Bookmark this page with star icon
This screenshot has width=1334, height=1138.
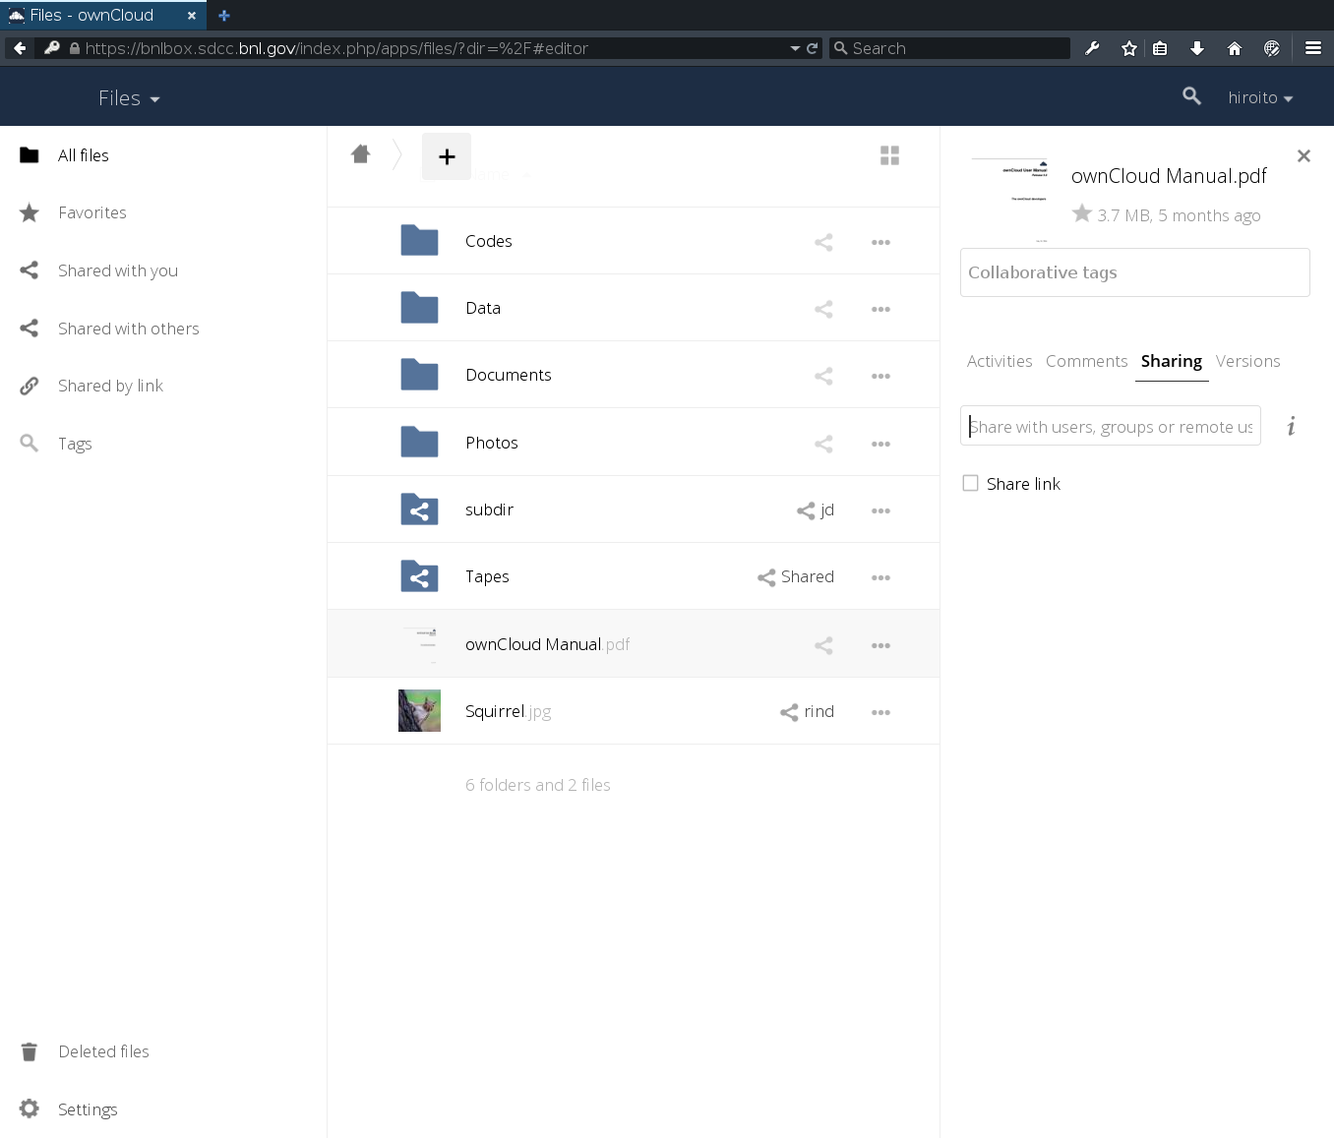click(1129, 48)
